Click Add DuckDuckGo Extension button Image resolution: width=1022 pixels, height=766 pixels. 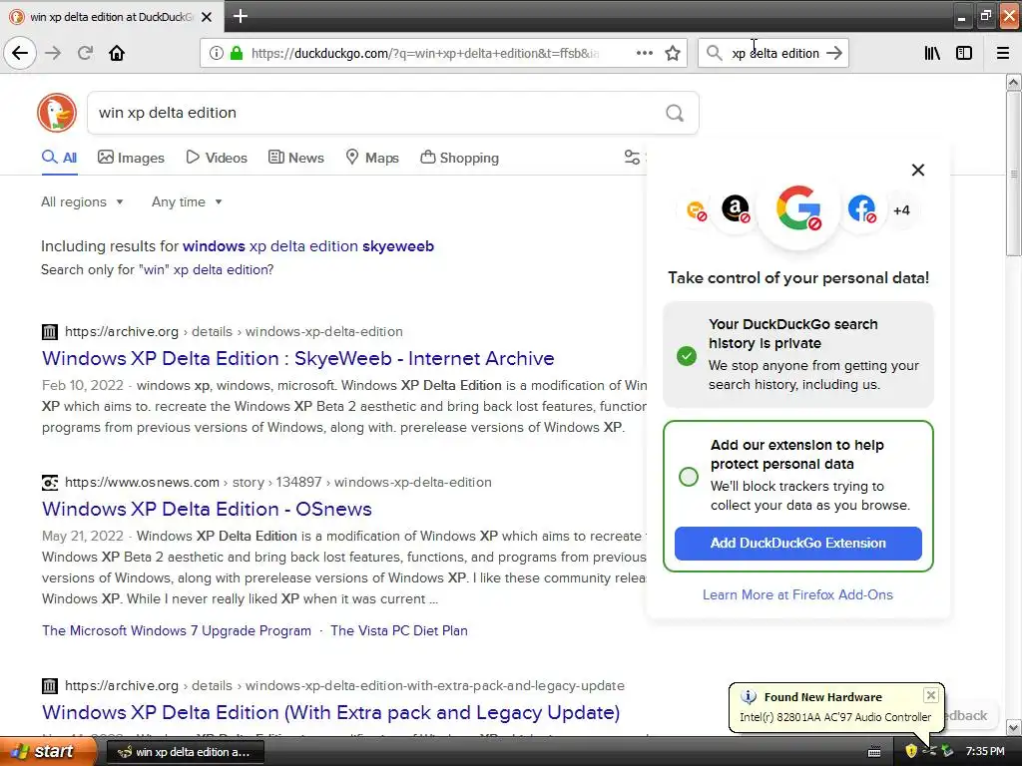point(797,544)
